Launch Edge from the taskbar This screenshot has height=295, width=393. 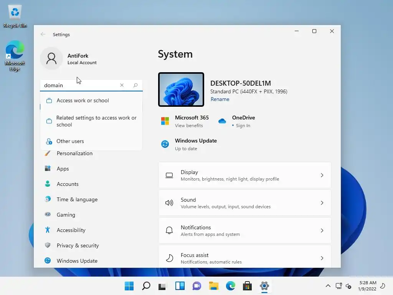(x=231, y=286)
